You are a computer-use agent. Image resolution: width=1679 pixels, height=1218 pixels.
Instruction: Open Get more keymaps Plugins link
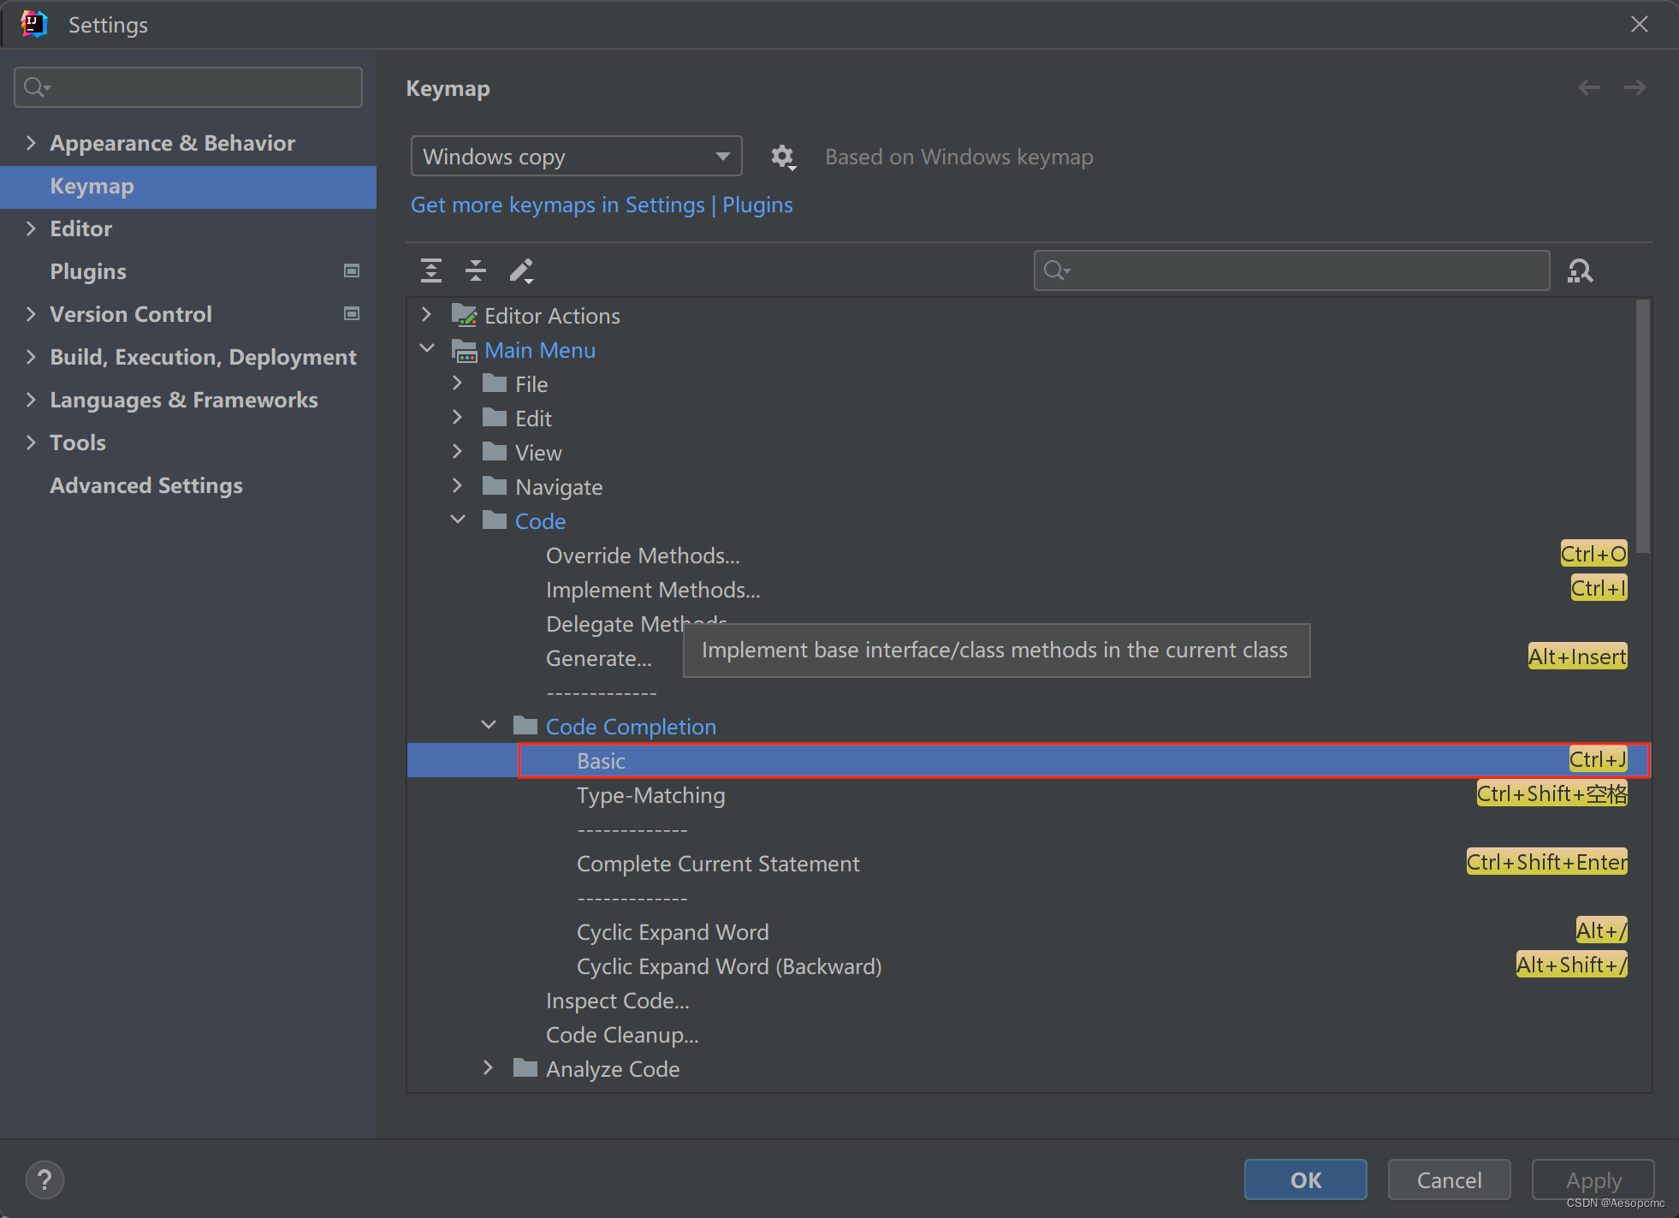[x=602, y=205]
